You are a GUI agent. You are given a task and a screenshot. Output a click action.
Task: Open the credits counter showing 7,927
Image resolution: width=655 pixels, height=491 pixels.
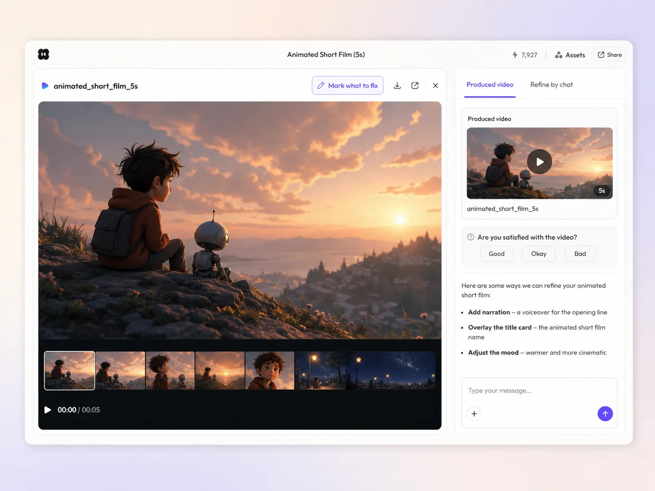point(525,55)
